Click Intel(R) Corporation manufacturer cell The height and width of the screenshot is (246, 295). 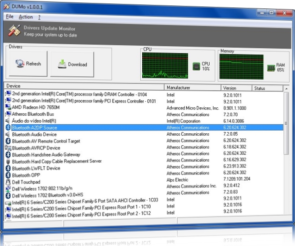click(x=183, y=121)
